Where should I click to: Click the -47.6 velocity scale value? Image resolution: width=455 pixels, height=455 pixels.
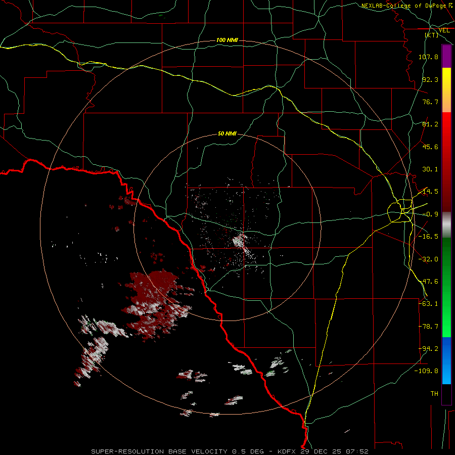[428, 282]
